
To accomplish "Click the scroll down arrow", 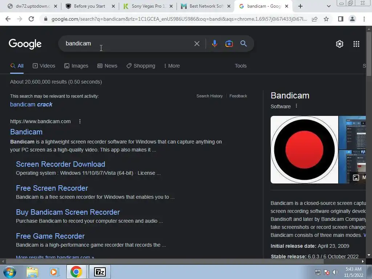I will click(x=369, y=255).
